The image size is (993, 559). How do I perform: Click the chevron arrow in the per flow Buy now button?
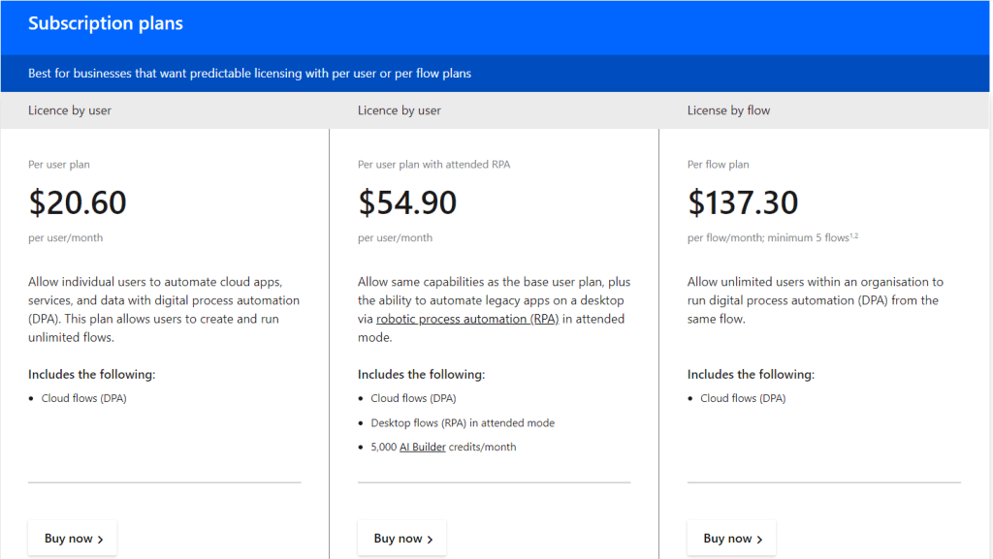[x=759, y=540]
